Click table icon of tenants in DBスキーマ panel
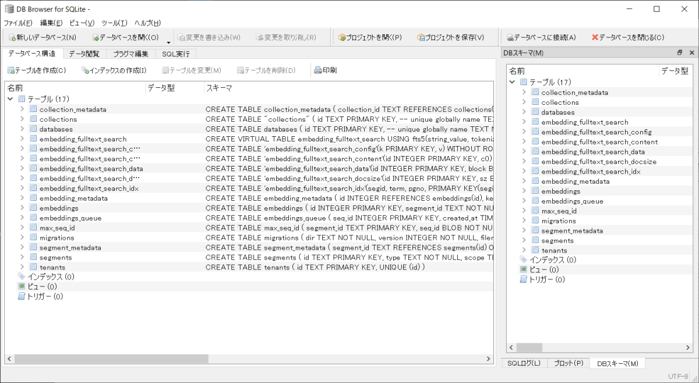 pos(535,250)
